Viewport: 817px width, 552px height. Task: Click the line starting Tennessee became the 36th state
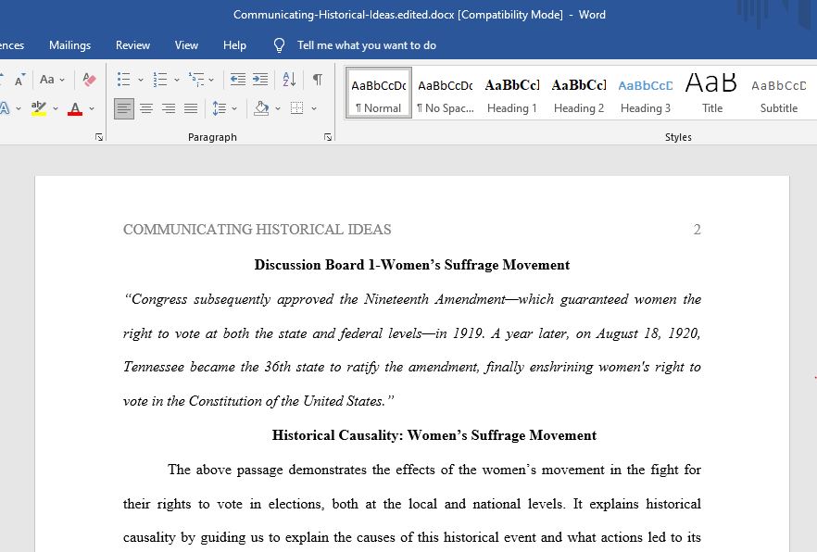coord(412,367)
